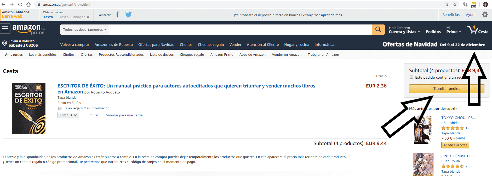Open Productos Reacondicionados
The image size is (492, 176).
[x=121, y=55]
